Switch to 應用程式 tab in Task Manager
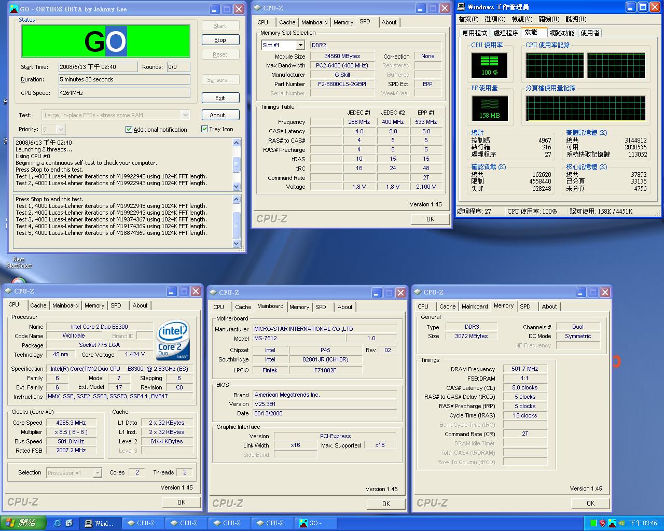The image size is (664, 531). tap(475, 33)
